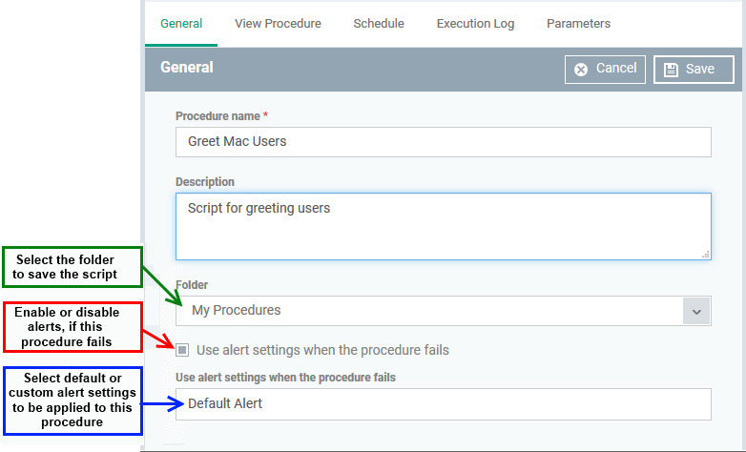This screenshot has height=452, width=746.
Task: Open the Default Alert settings selector
Action: 444,404
